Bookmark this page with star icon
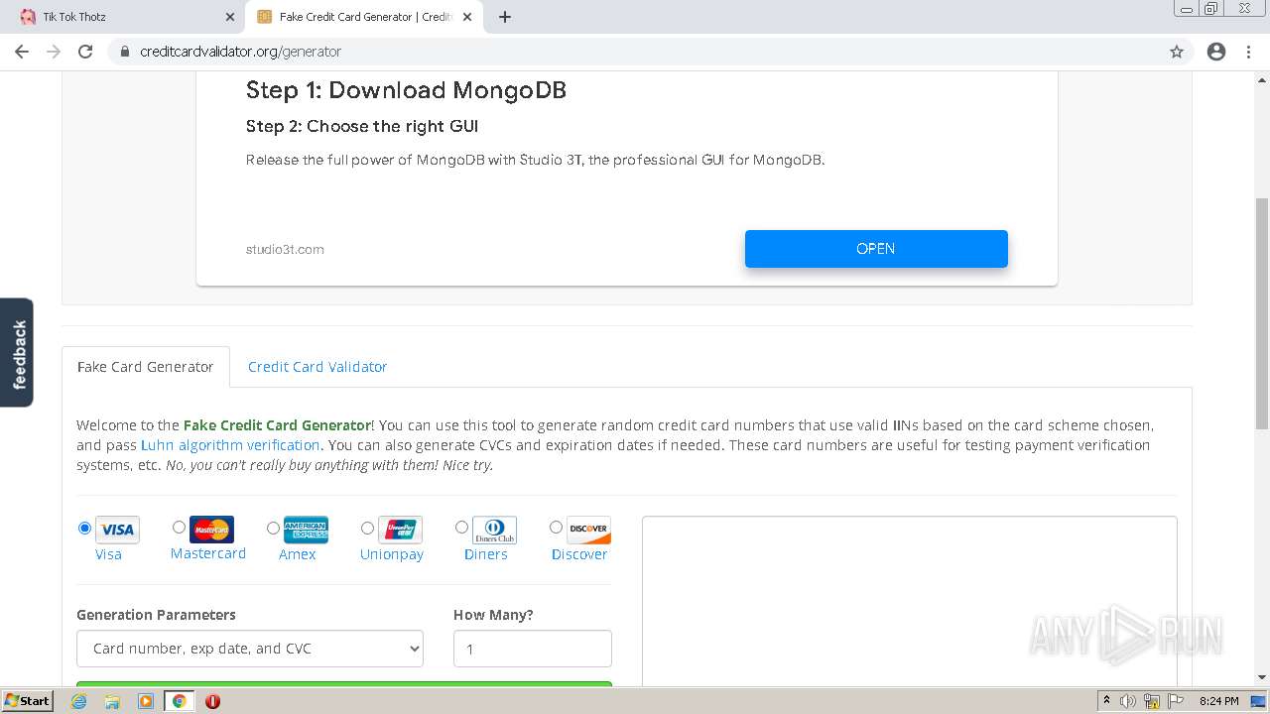Screen dimensions: 1270x714 [1177, 52]
